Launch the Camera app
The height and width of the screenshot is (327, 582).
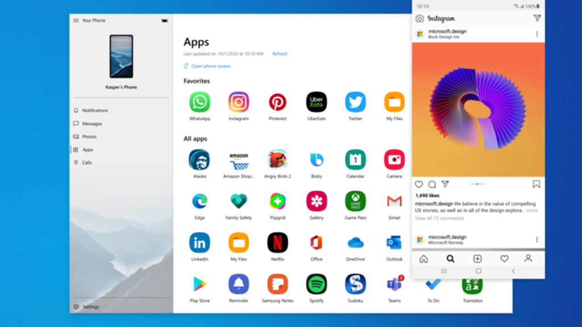tap(394, 160)
